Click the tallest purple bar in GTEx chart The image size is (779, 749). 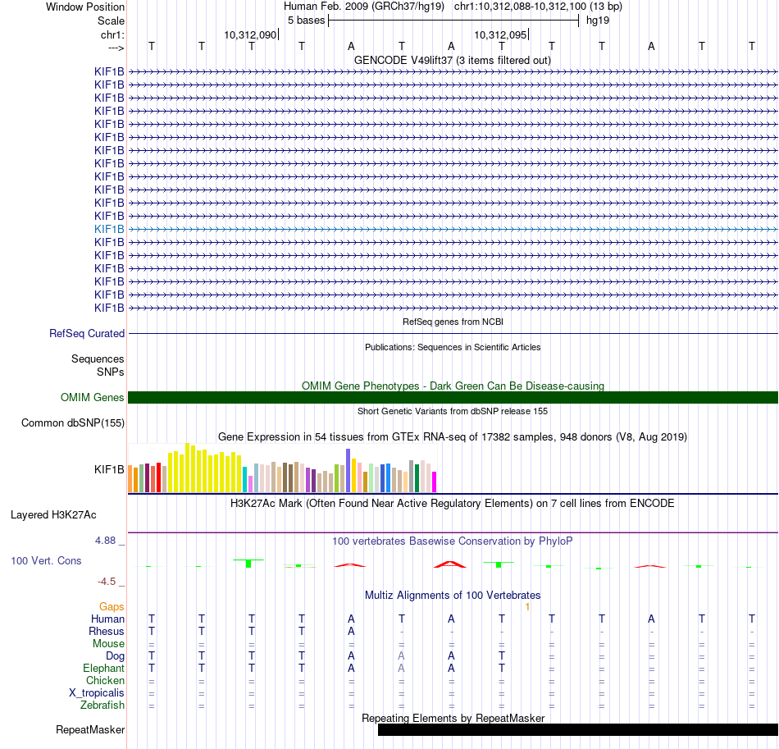pyautogui.click(x=348, y=470)
